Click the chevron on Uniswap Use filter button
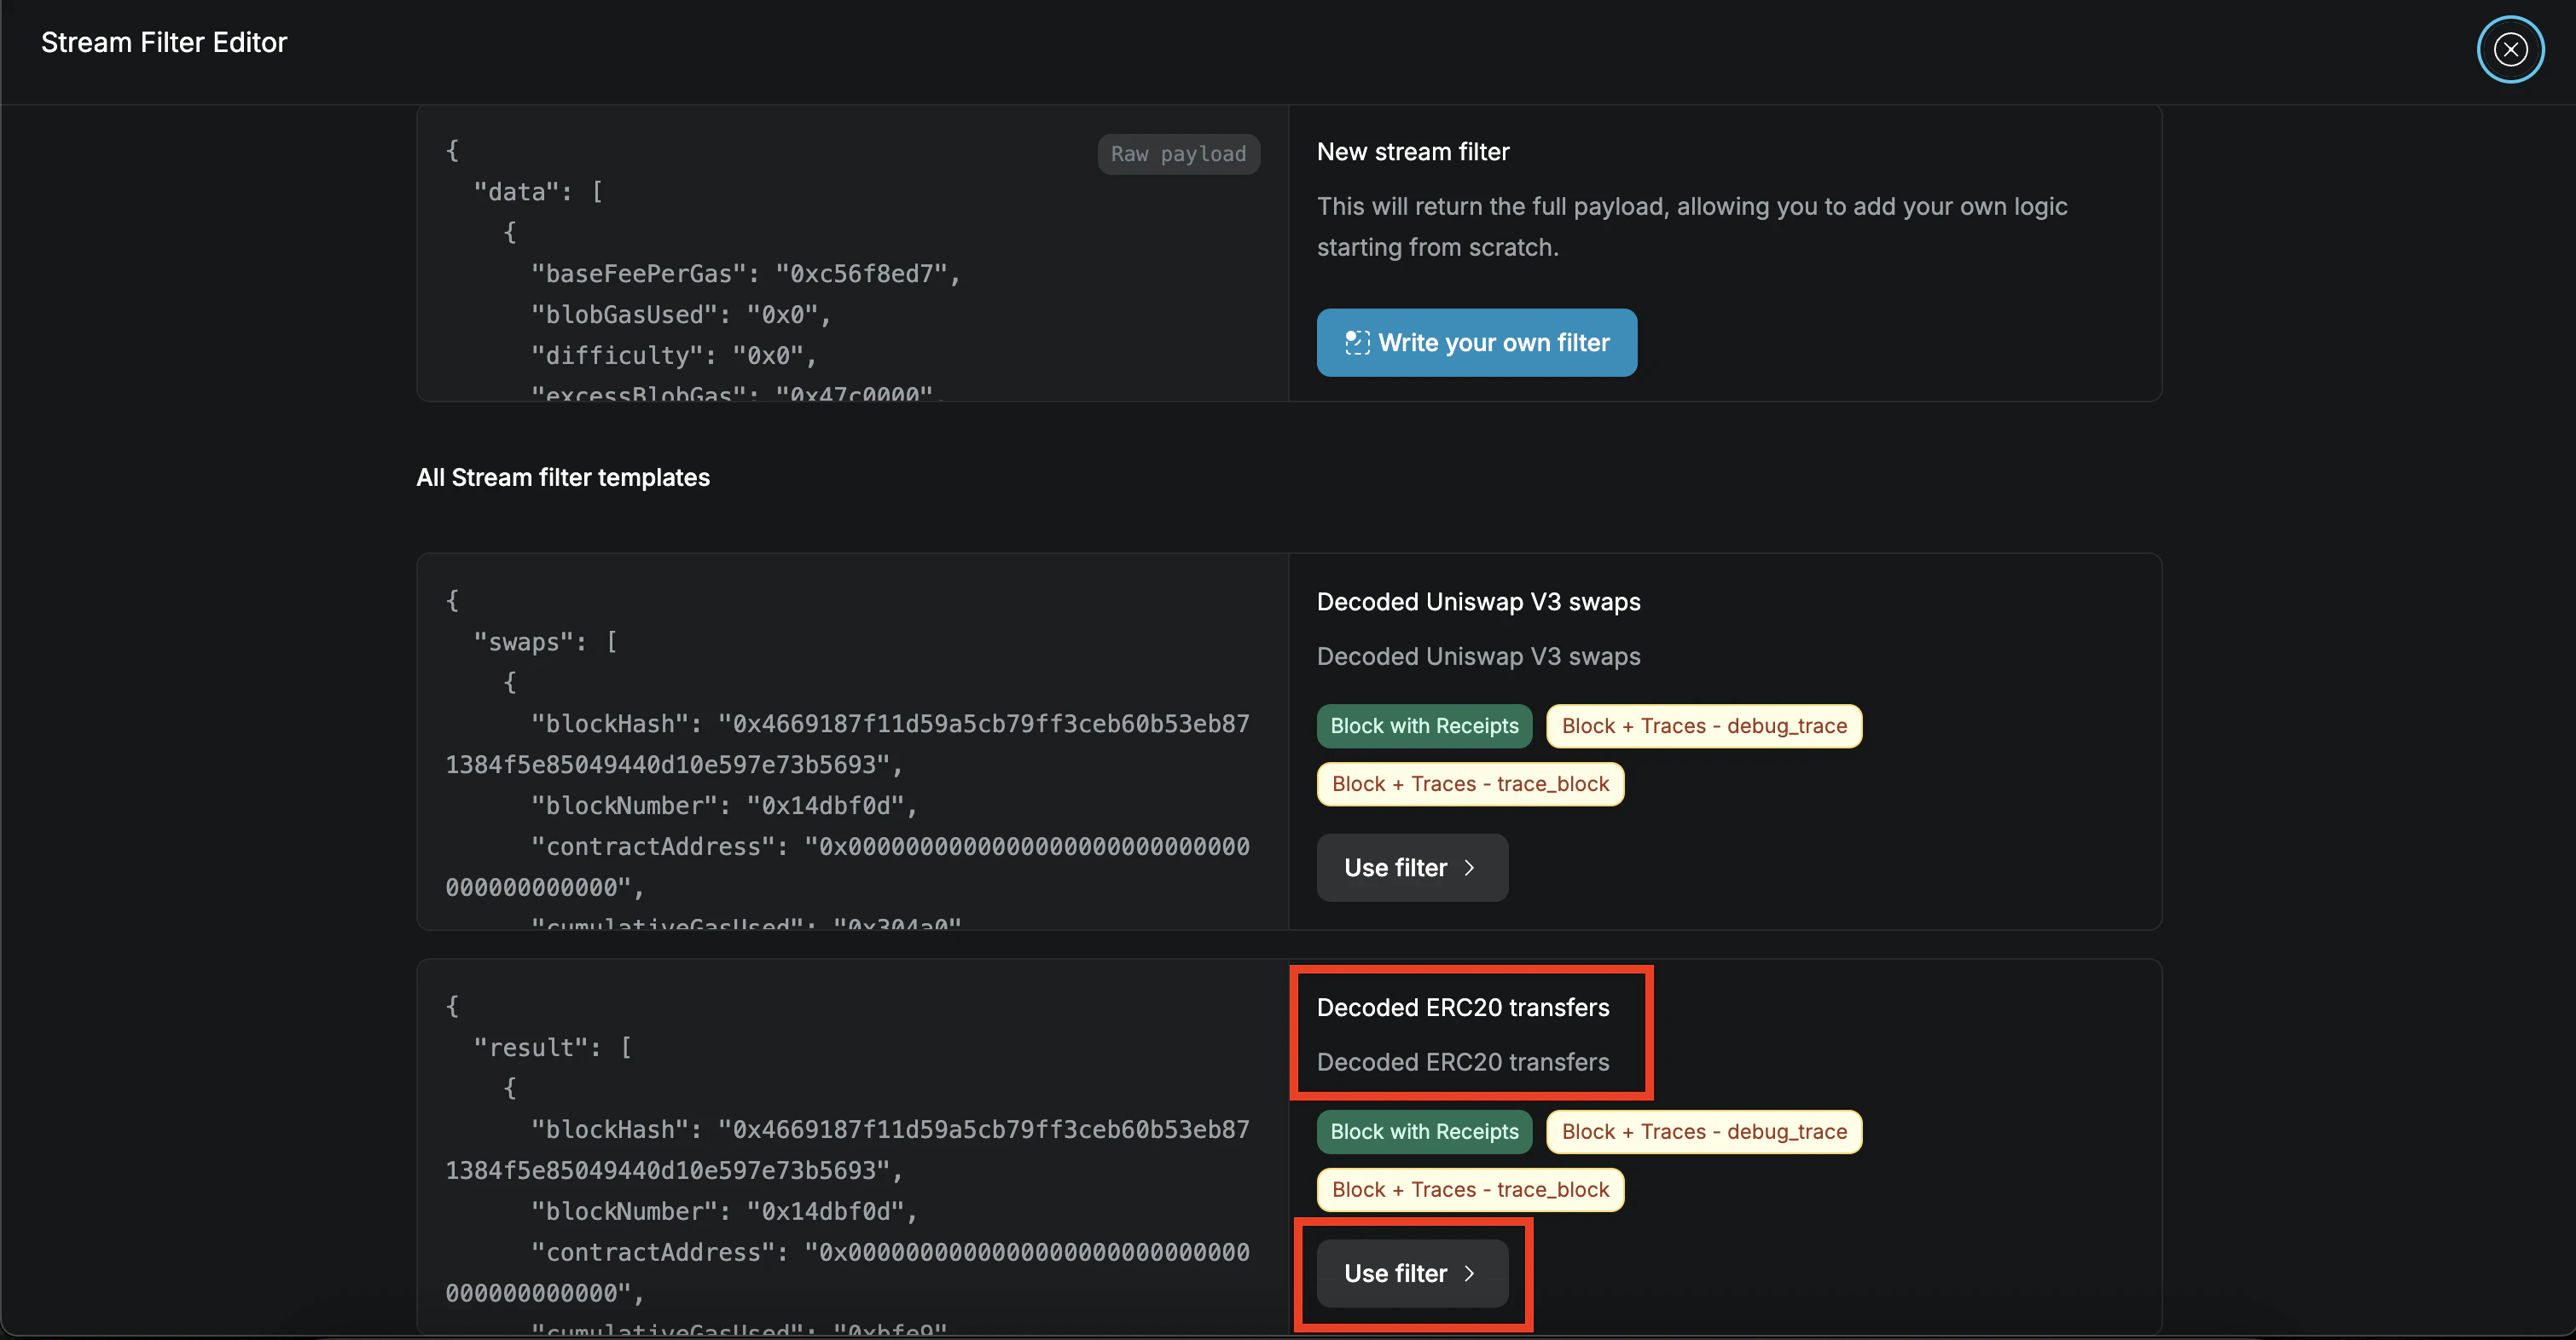This screenshot has height=1340, width=2576. [x=1469, y=868]
